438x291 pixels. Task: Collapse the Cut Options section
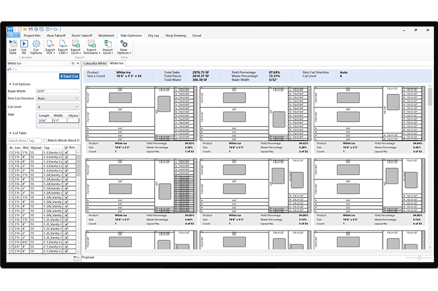pyautogui.click(x=10, y=84)
